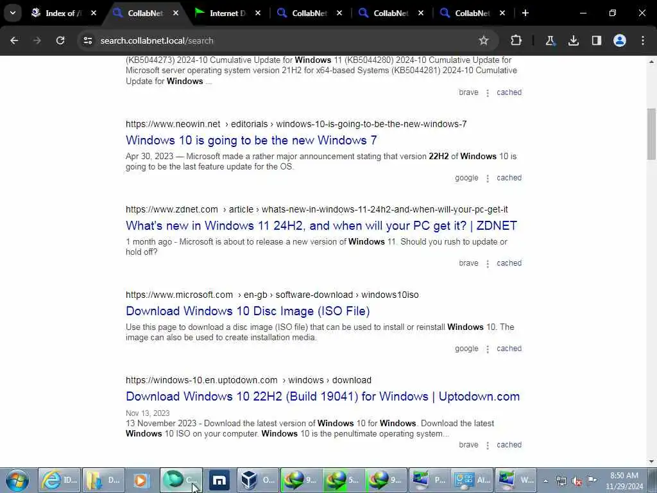Open the taskbar button labeled P...
Image resolution: width=657 pixels, height=493 pixels.
pos(429,480)
